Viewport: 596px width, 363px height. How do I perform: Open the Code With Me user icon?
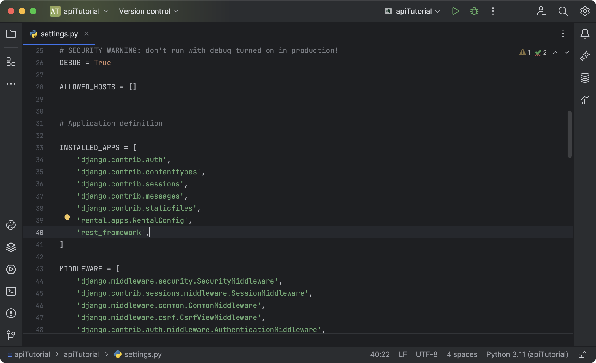pos(541,11)
